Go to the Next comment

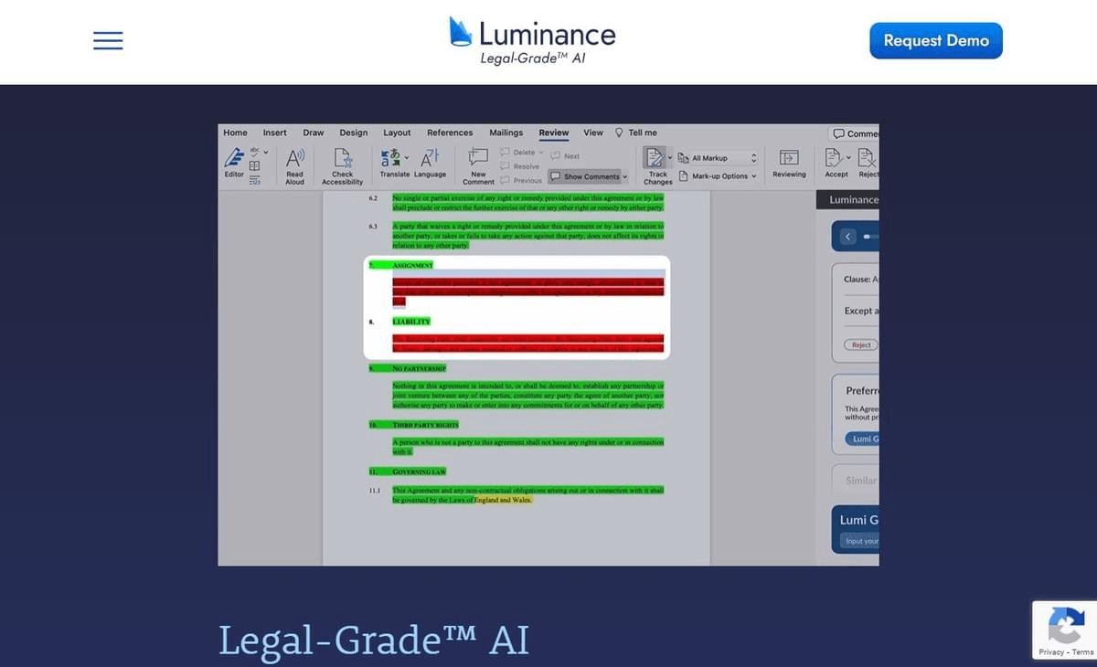[565, 156]
